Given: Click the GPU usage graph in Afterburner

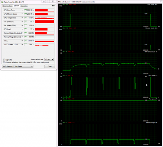Looking at the screenshot, I should click(110, 87).
